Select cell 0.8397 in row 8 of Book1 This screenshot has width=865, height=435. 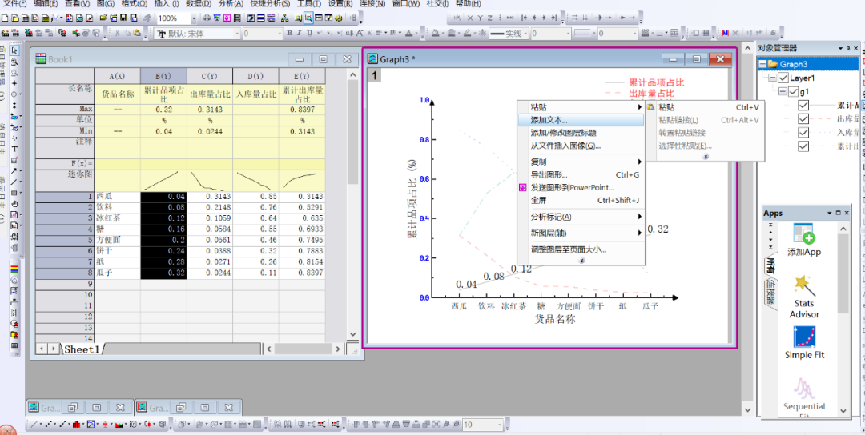(x=302, y=273)
